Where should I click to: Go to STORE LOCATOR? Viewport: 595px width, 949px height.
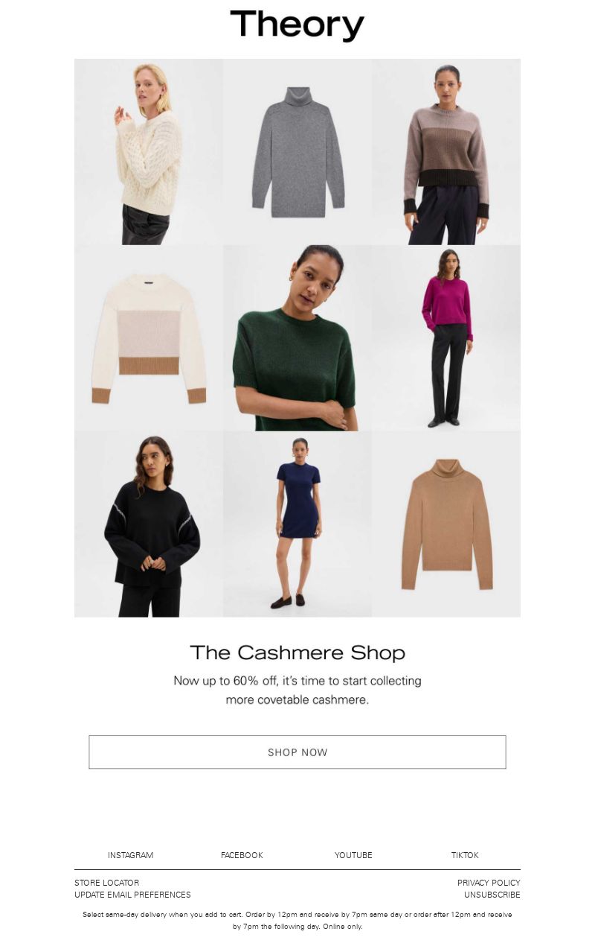pyautogui.click(x=106, y=883)
